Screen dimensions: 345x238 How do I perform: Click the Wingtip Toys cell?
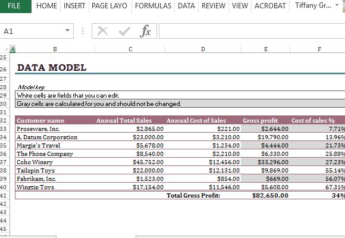coord(55,187)
